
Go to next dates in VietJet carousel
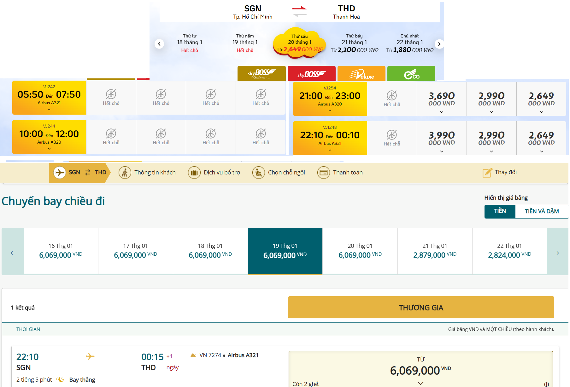coord(439,44)
